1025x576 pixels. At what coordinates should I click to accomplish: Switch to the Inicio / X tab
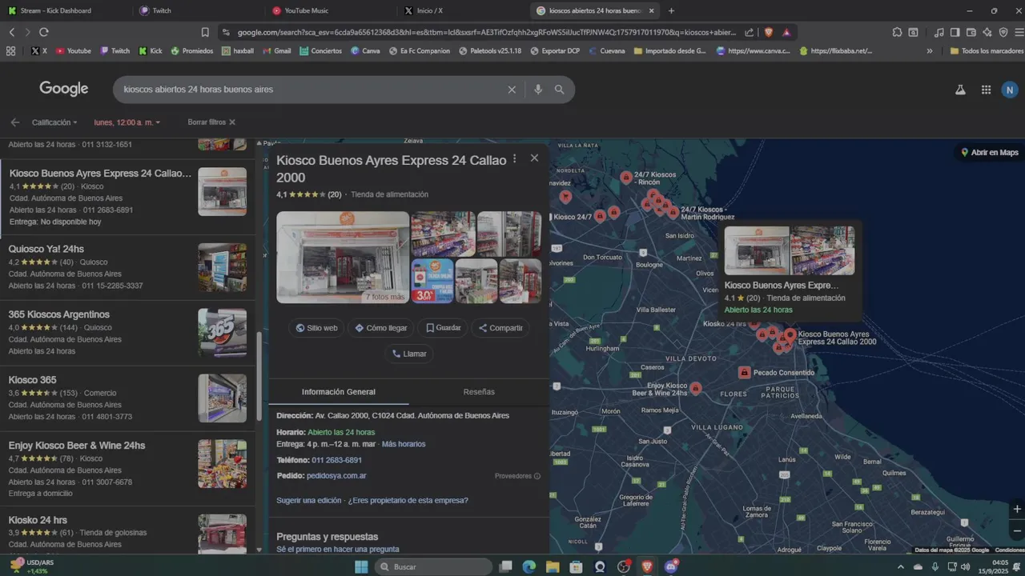tap(463, 10)
